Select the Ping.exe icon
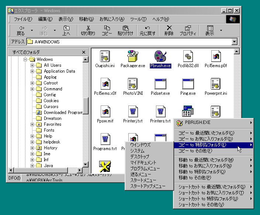The width and height of the screenshot is (260, 215). click(188, 84)
